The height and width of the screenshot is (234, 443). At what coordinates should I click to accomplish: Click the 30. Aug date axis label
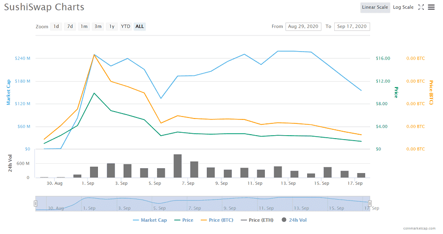tap(55, 183)
